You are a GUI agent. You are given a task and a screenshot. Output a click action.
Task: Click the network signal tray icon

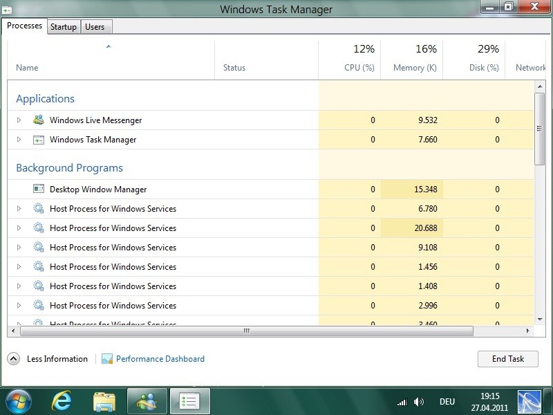[402, 402]
